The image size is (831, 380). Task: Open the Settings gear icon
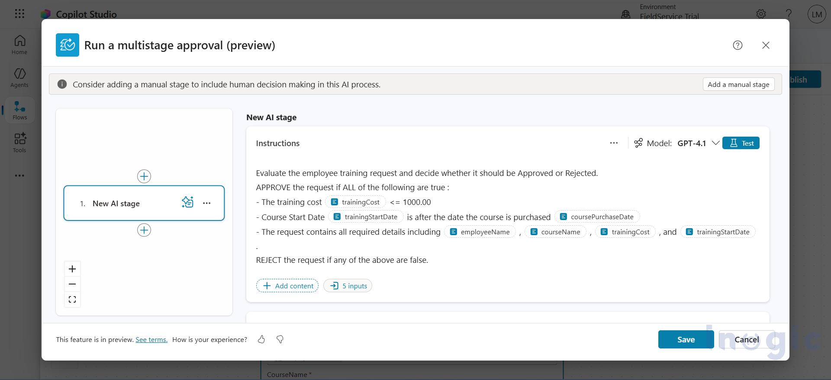(761, 14)
